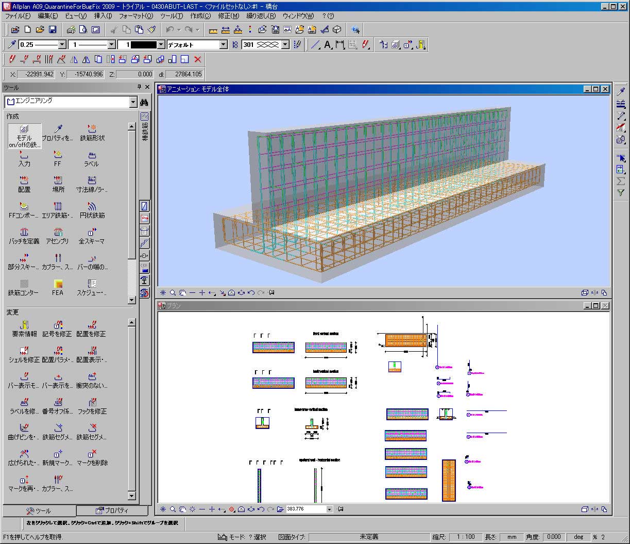The height and width of the screenshot is (544, 630).
Task: Click the binoculars find icon in tools panel
Action: (x=145, y=102)
